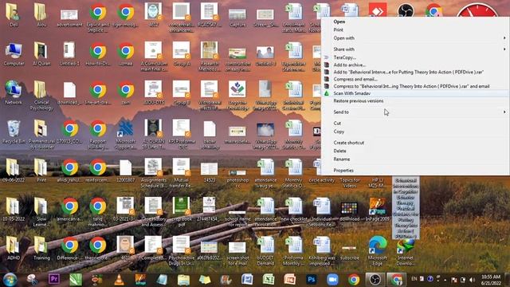510x287 pixels.
Task: Select the 14523 image file icon
Action: point(210,170)
